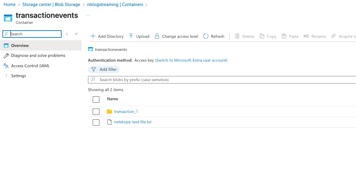The image size is (356, 173).
Task: Click the Change access level lock icon
Action: tap(157, 36)
